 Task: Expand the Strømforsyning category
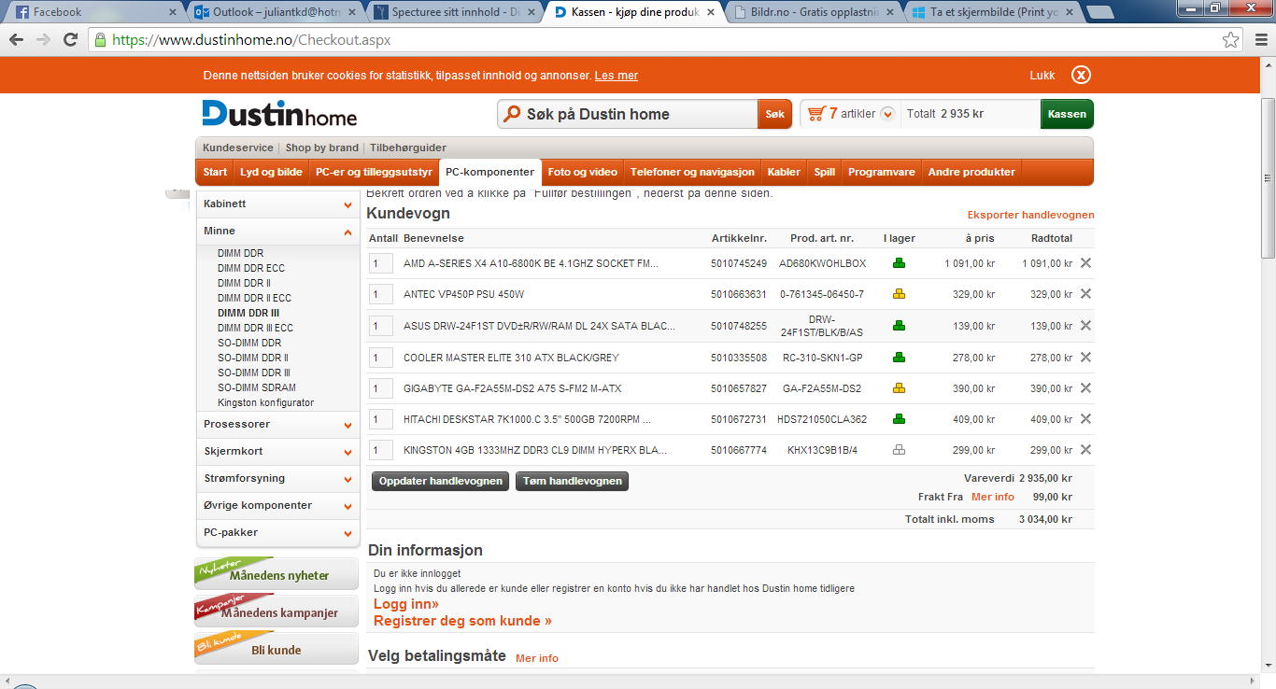348,479
